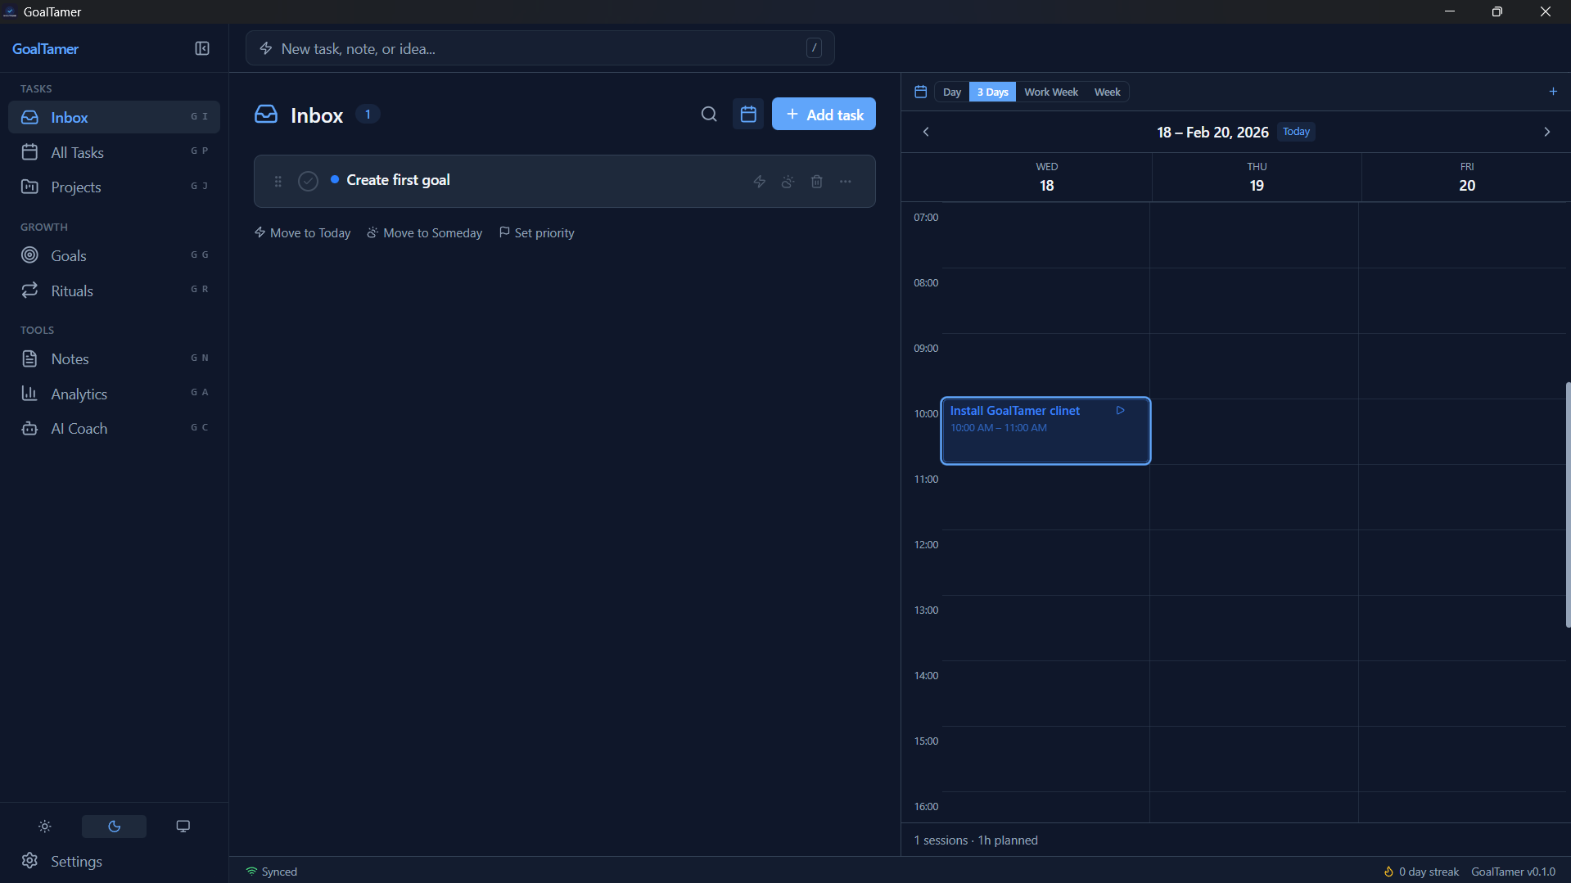The image size is (1571, 883).
Task: Mark Create first goal as complete
Action: tap(308, 181)
